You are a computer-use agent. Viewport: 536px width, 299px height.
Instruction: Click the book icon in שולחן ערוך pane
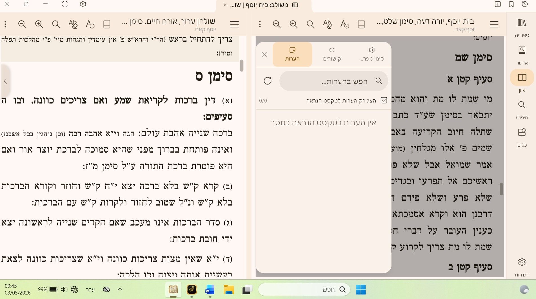pos(107,24)
